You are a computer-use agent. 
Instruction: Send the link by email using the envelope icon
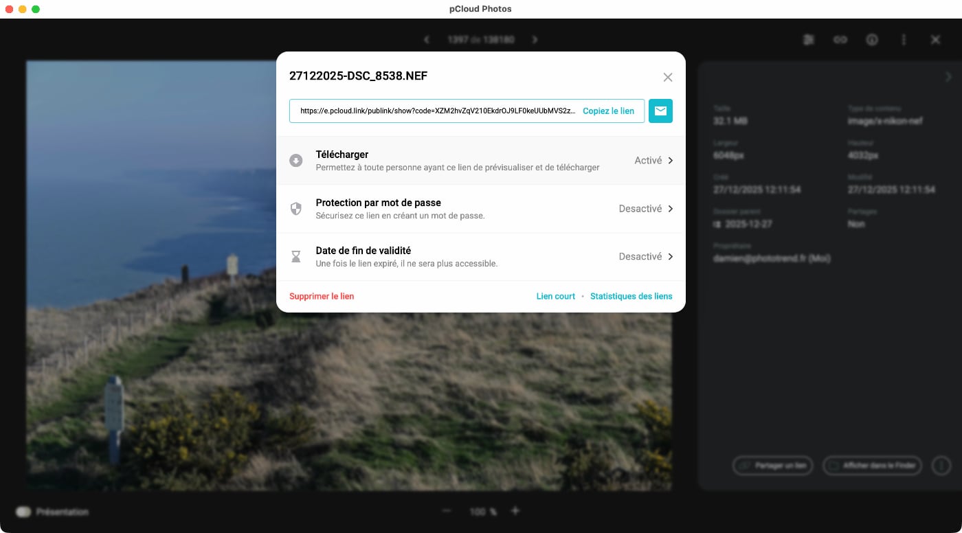click(660, 111)
